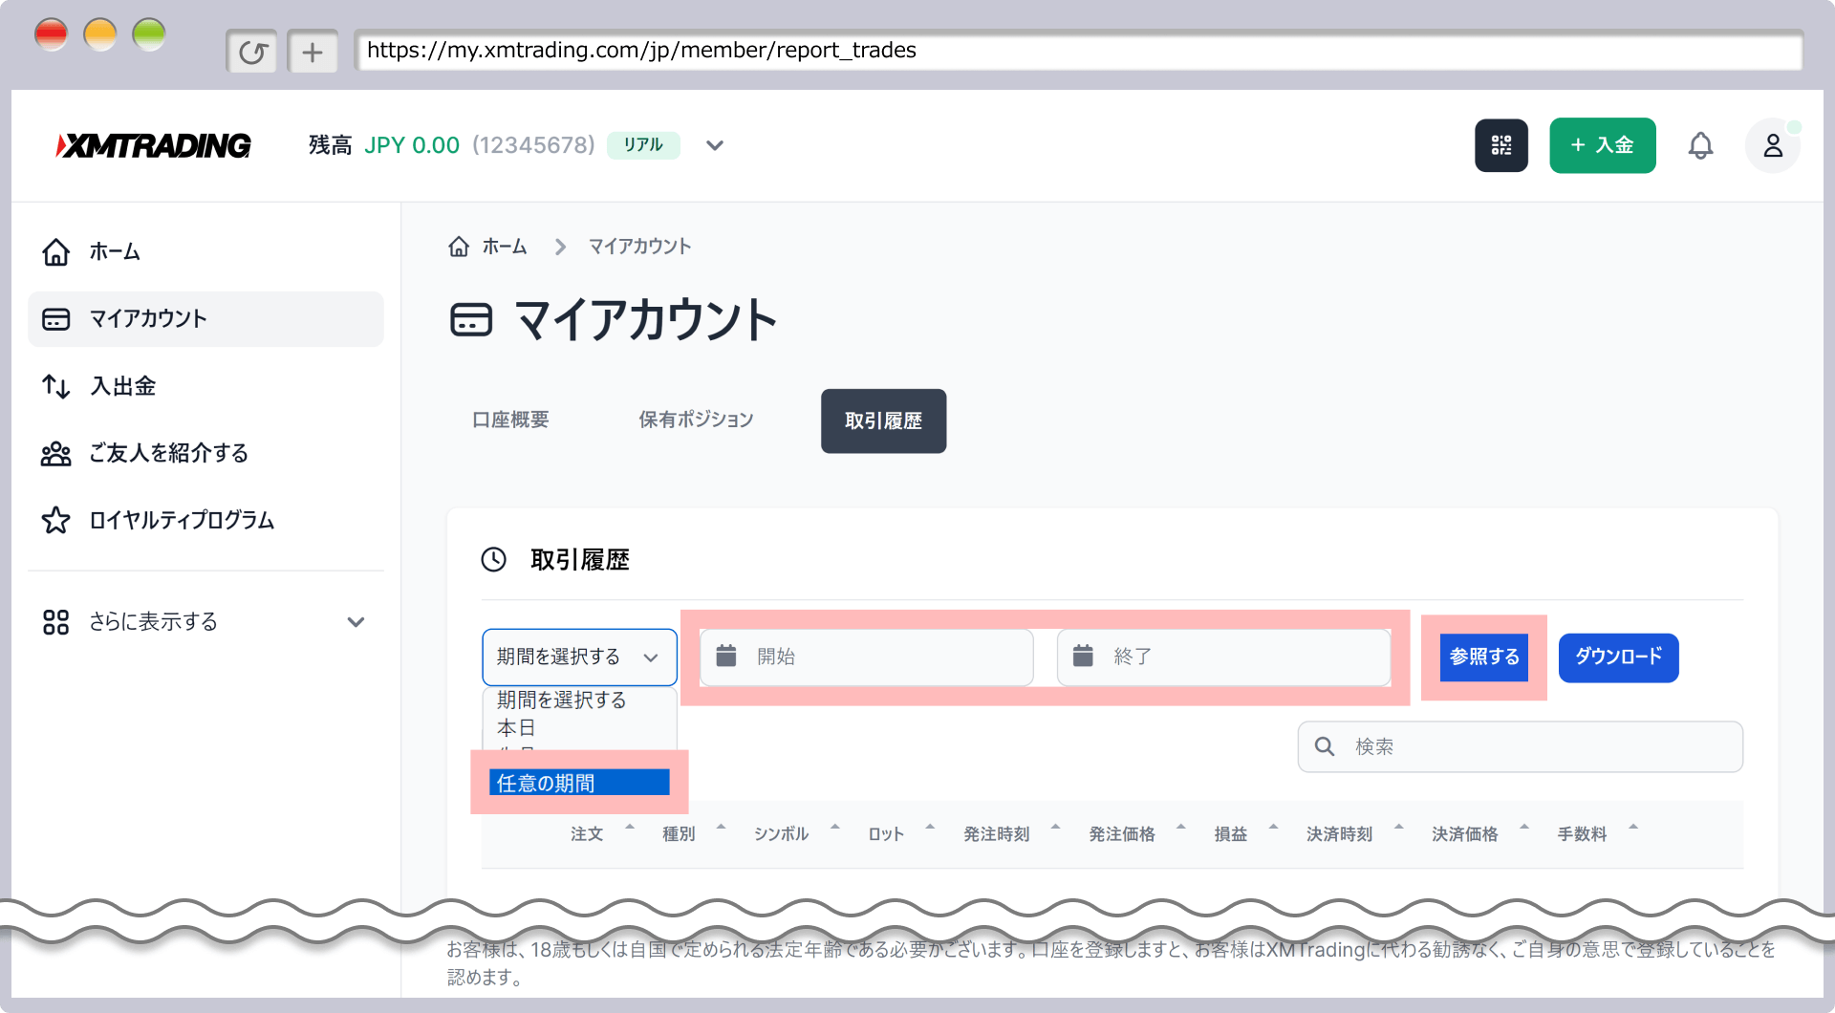Open the user profile icon
The image size is (1835, 1013).
1773,145
